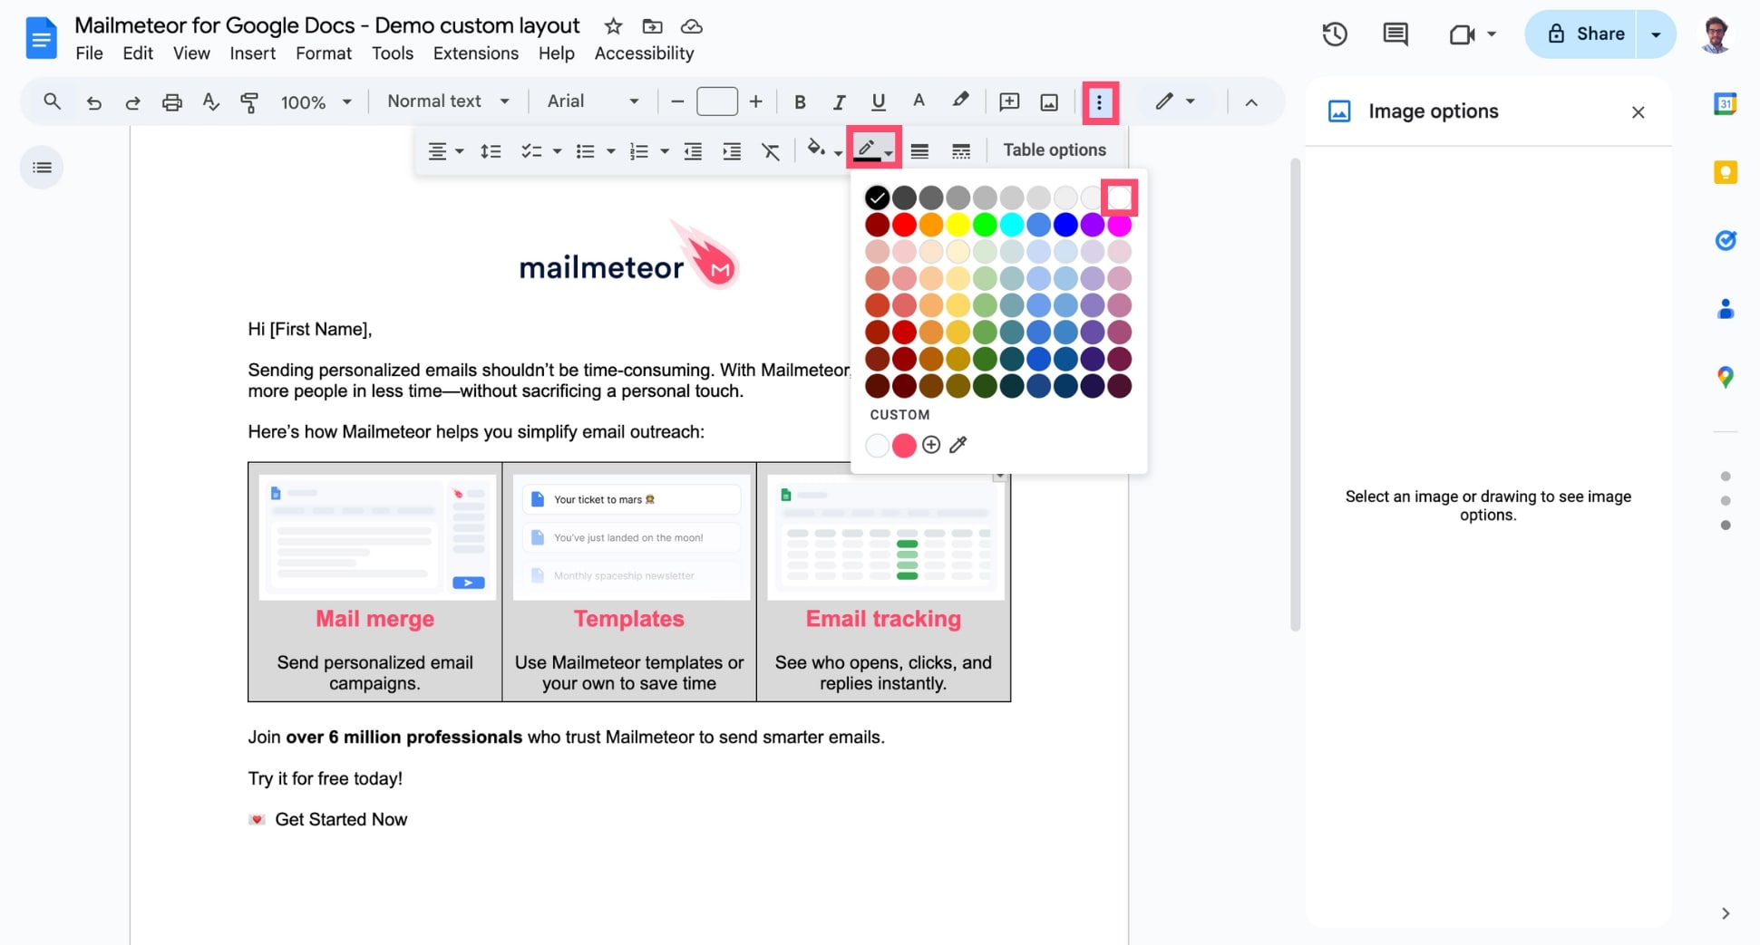Open version history
Viewport: 1760px width, 945px height.
pos(1334,34)
